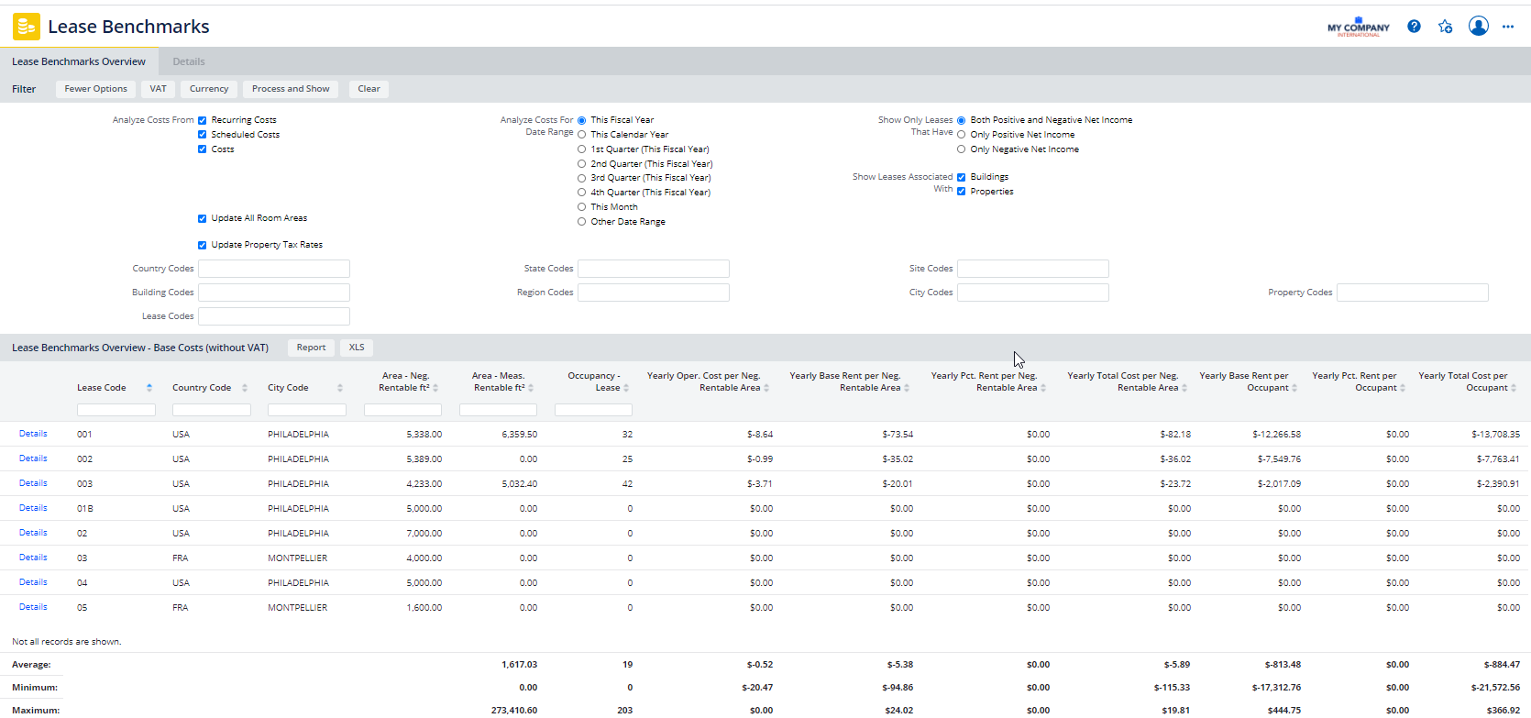Open the user profile icon
This screenshot has height=718, width=1531.
[x=1478, y=27]
